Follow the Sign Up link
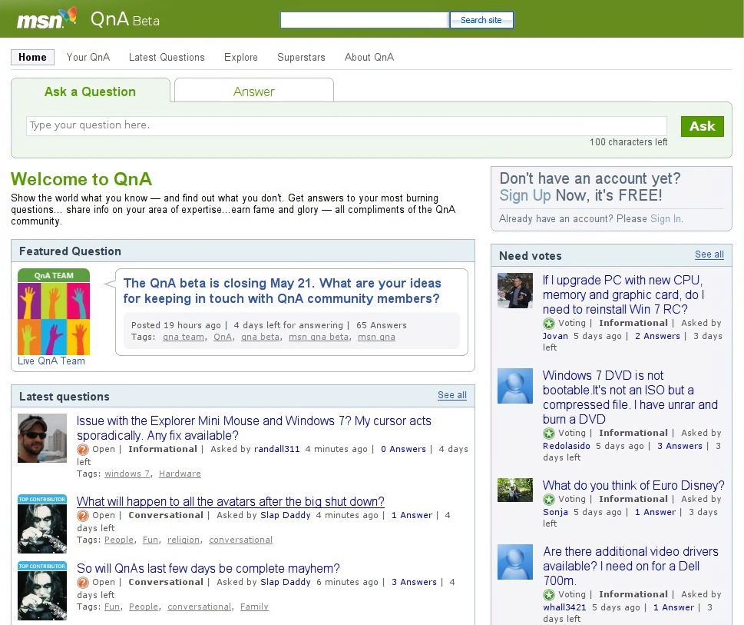Viewport: 744px width, 625px height. (525, 195)
